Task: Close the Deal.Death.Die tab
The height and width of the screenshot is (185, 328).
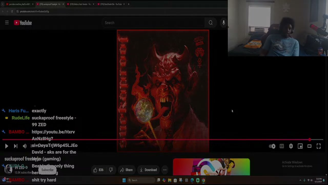Action: pos(124,4)
